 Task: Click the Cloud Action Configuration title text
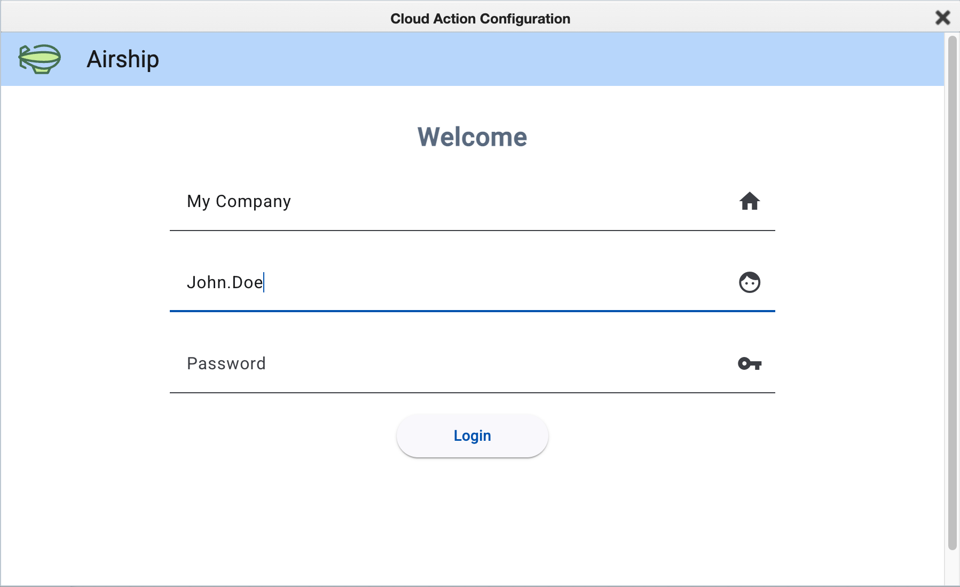479,18
